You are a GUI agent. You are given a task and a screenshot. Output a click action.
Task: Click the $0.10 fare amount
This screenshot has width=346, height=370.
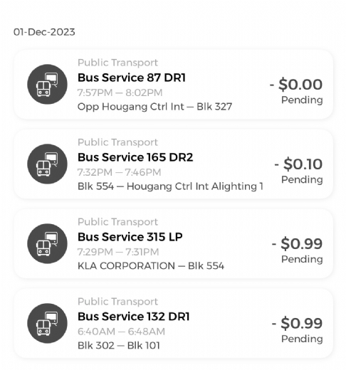tap(298, 164)
